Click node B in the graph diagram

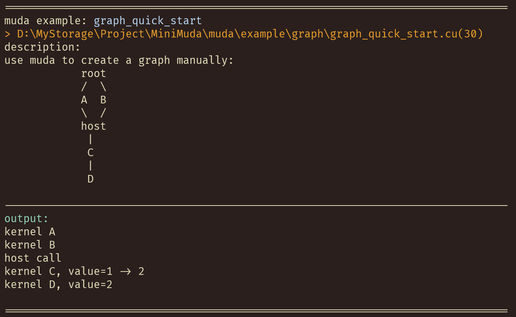[103, 100]
